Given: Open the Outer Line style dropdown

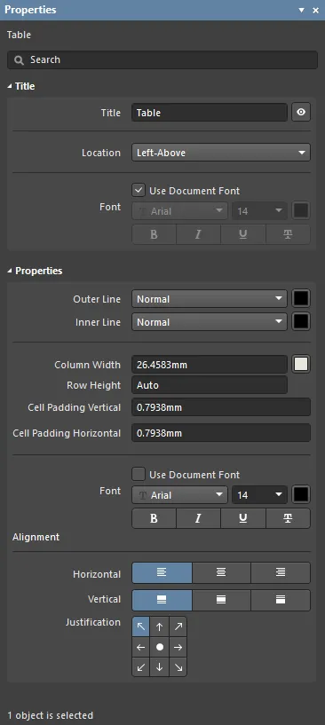Looking at the screenshot, I should [x=210, y=299].
